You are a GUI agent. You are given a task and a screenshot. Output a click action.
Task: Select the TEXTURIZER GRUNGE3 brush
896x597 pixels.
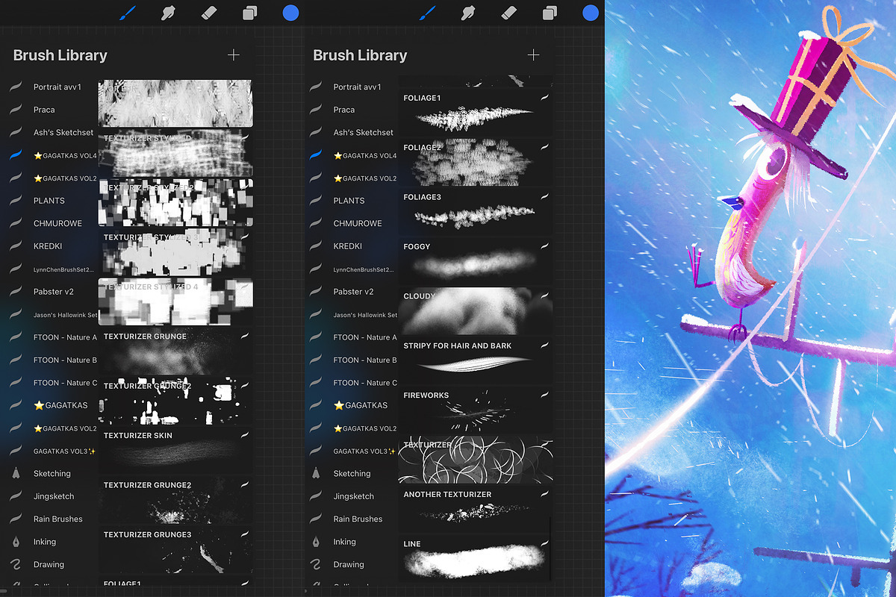pyautogui.click(x=175, y=549)
